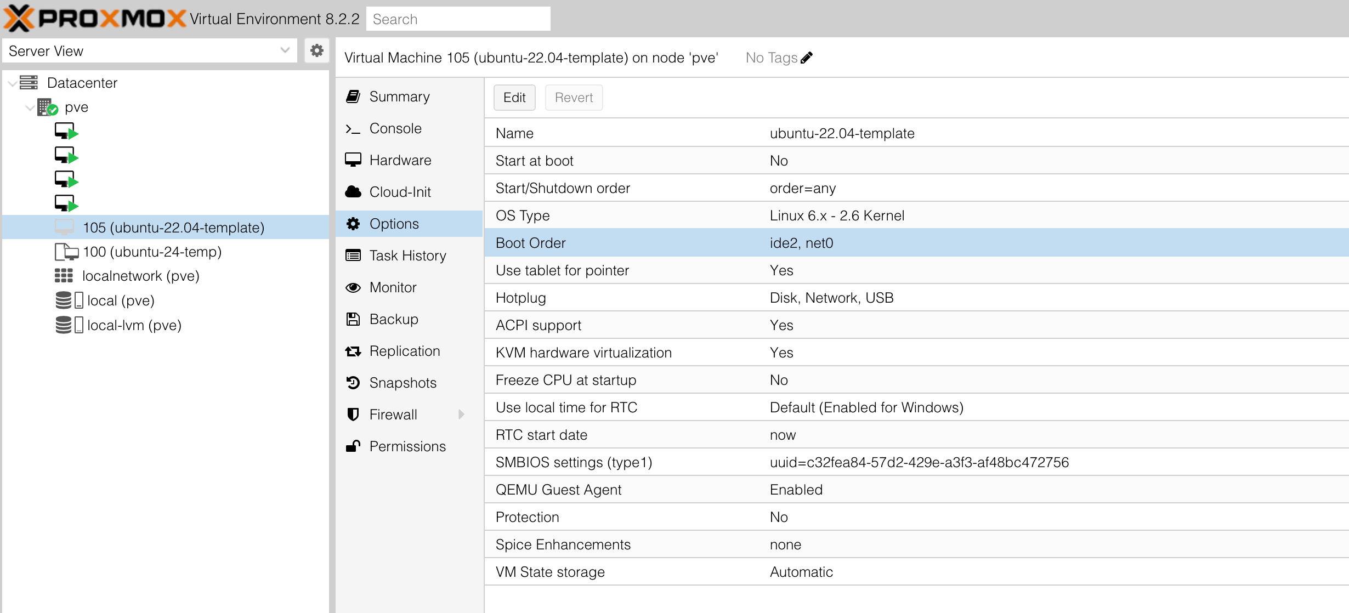The height and width of the screenshot is (613, 1349).
Task: Open the Snapshots section
Action: (403, 383)
